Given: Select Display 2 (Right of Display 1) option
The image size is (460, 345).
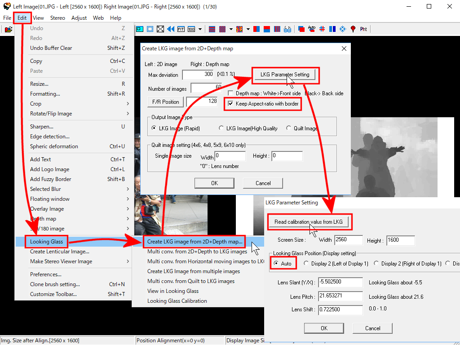Looking at the screenshot, I should click(376, 263).
